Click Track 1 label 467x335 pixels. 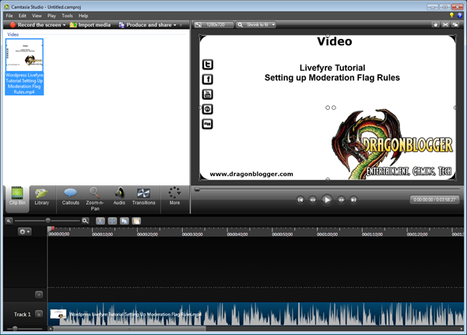[23, 314]
